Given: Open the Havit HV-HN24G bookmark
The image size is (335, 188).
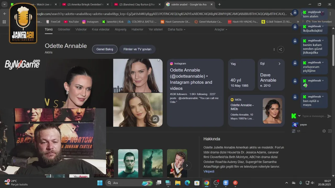Looking at the screenshot, I should coord(243,22).
